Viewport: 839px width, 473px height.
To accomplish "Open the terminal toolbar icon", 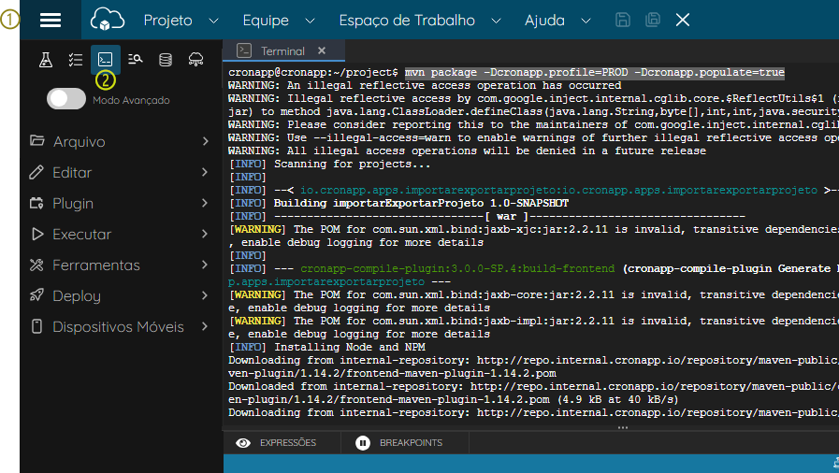I will point(106,59).
